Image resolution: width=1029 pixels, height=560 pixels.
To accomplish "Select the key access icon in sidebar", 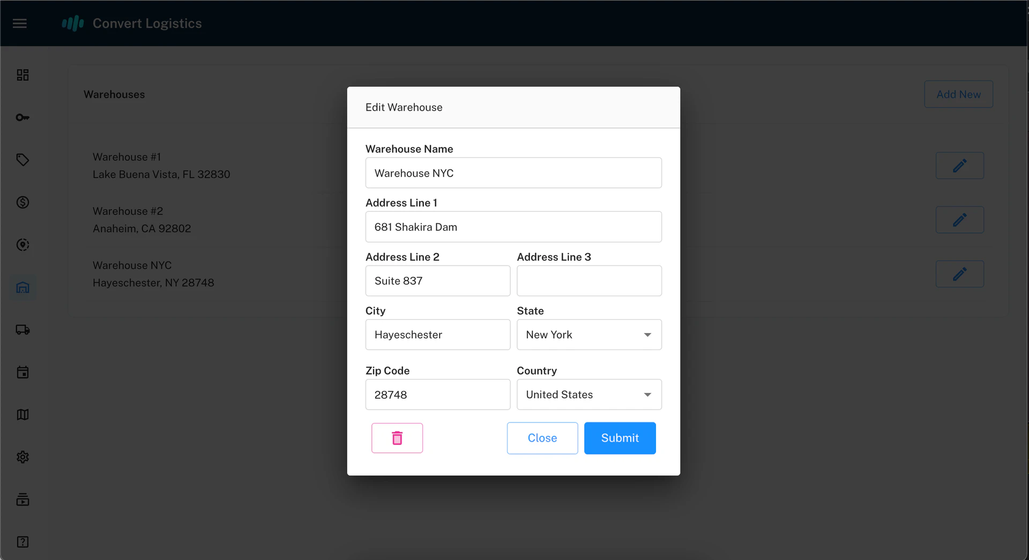I will 23,117.
